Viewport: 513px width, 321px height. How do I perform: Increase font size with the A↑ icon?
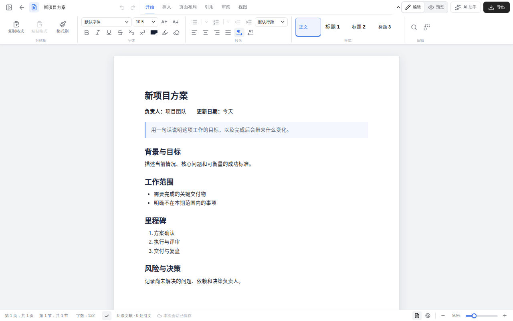pyautogui.click(x=164, y=22)
